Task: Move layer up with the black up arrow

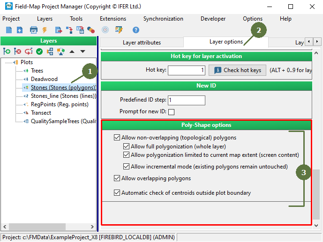Action: point(72,51)
